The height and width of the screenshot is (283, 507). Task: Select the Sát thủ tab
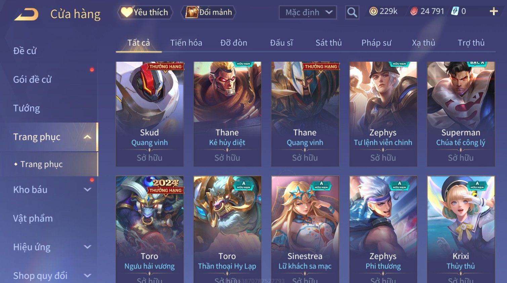click(x=329, y=43)
